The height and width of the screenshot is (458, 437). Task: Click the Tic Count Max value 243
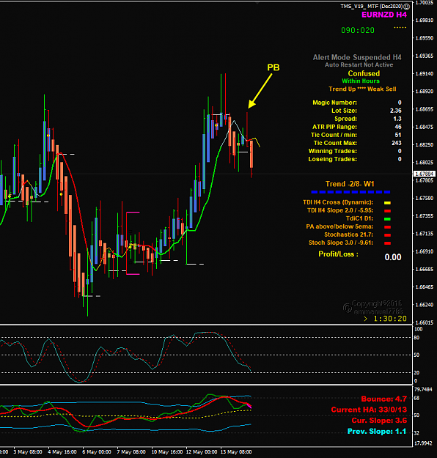pos(397,143)
